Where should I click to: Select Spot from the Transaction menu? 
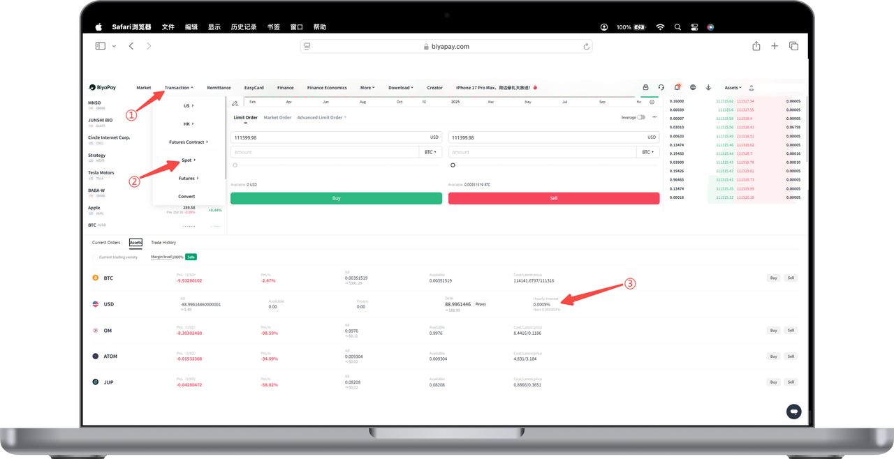pos(187,160)
